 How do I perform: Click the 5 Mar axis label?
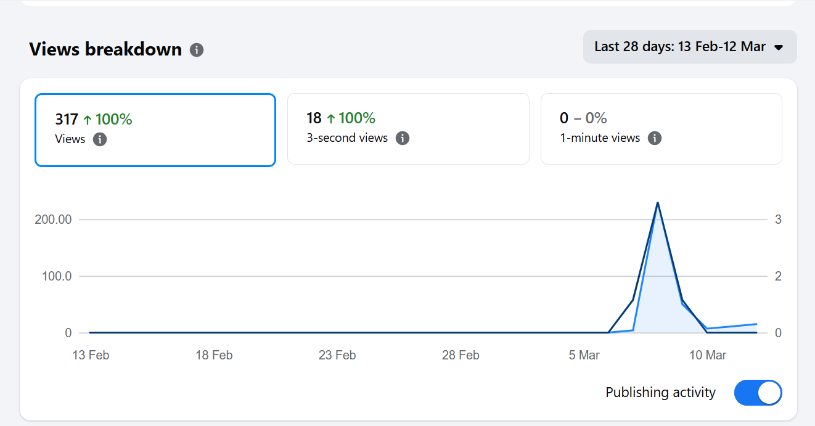click(x=584, y=355)
